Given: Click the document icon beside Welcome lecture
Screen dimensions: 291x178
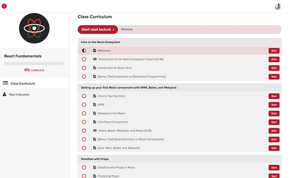Looking at the screenshot, I should pos(94,51).
